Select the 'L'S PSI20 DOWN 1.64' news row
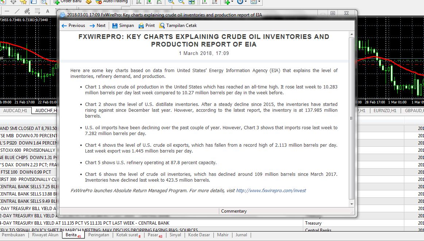 [x=28, y=143]
